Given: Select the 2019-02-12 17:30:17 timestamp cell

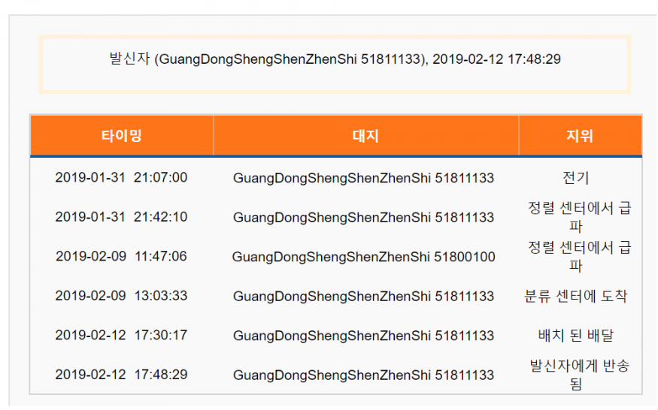Looking at the screenshot, I should point(121,336).
